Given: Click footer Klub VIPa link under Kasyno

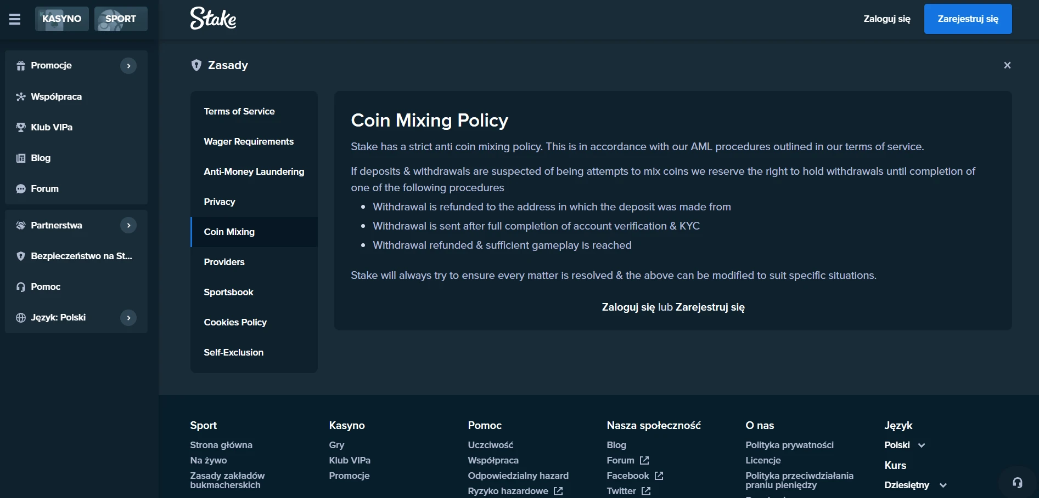Looking at the screenshot, I should (x=350, y=460).
